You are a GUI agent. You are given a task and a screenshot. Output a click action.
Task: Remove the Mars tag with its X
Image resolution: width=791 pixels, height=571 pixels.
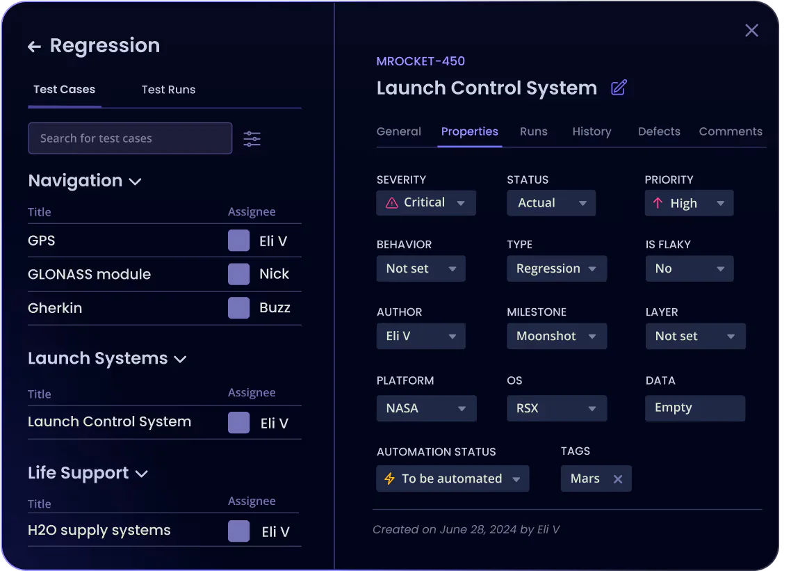click(x=617, y=478)
